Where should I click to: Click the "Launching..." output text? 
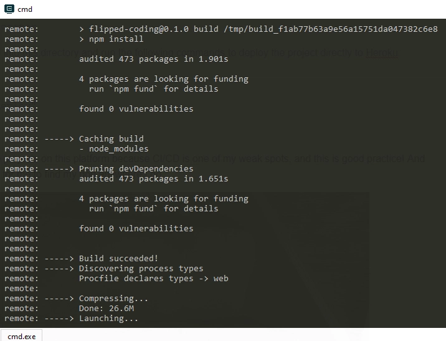coord(108,318)
